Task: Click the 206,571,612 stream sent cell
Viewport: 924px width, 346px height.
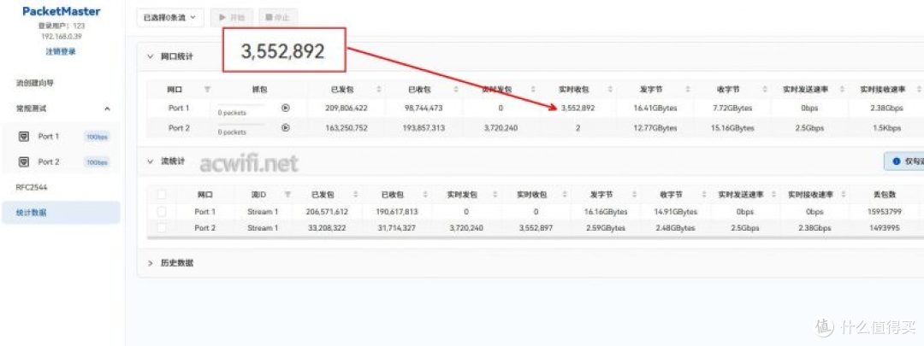Action: click(328, 212)
